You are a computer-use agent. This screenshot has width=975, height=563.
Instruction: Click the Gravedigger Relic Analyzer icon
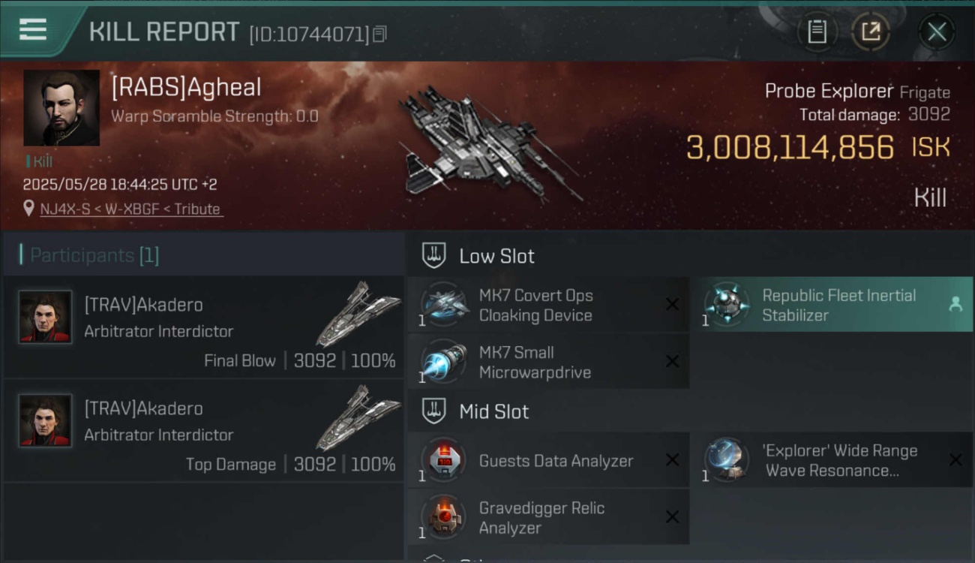[x=444, y=517]
